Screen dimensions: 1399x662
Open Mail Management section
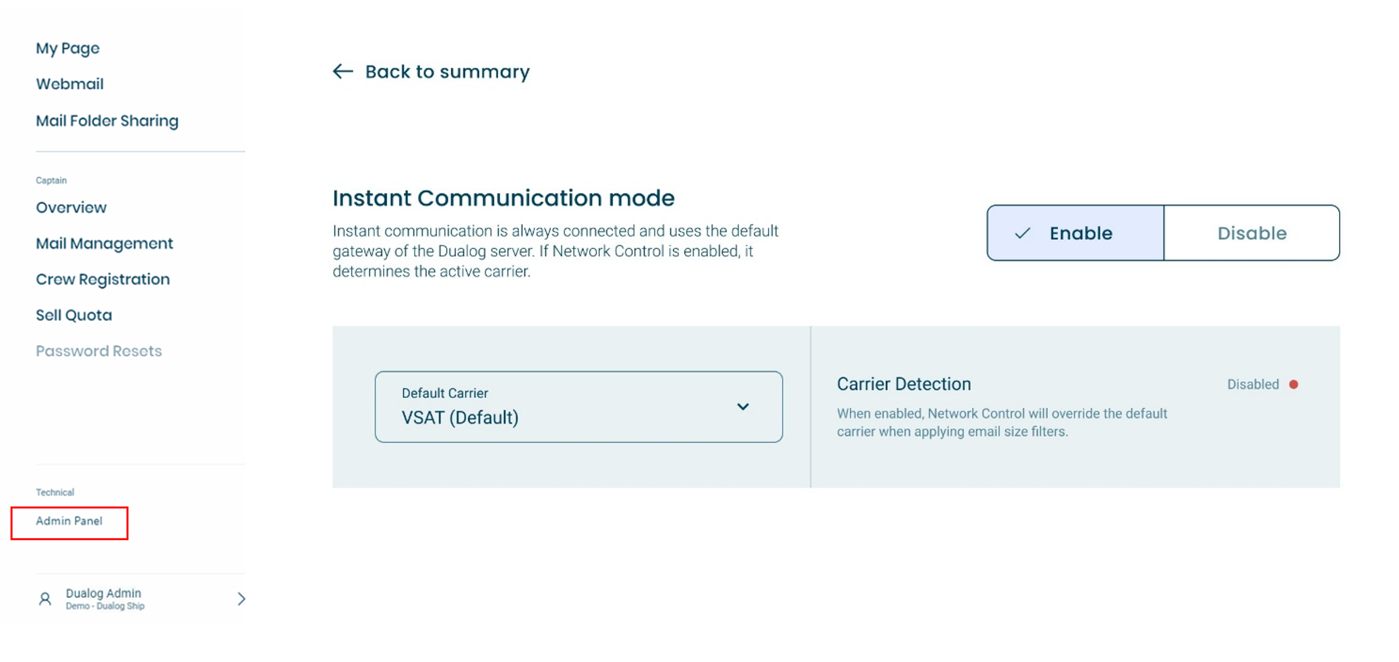[105, 243]
